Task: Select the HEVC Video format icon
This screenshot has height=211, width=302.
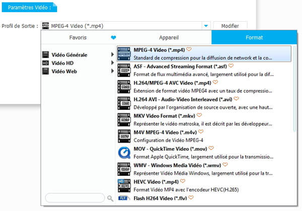Action: click(124, 185)
